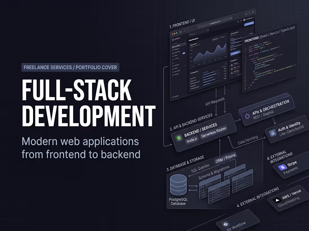Open the Stripe Payments card
Image resolution: width=309 pixels, height=231 pixels.
pos(291,165)
